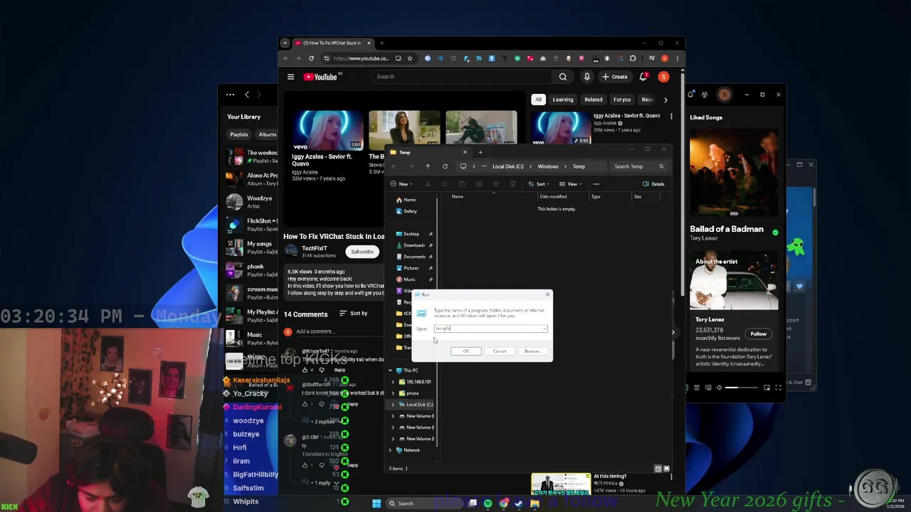Select the For you filter chip
The height and width of the screenshot is (512, 911).
click(622, 100)
